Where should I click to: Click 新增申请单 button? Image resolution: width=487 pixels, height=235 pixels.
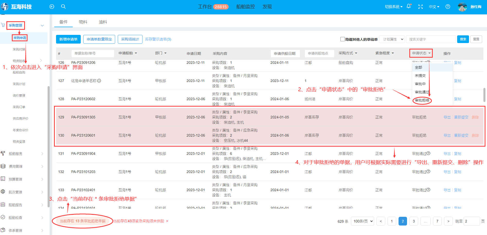point(68,39)
